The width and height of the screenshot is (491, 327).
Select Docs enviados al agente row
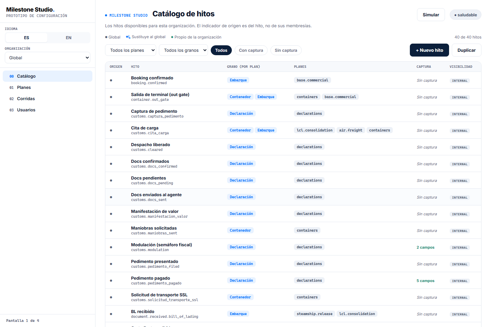[x=293, y=197]
